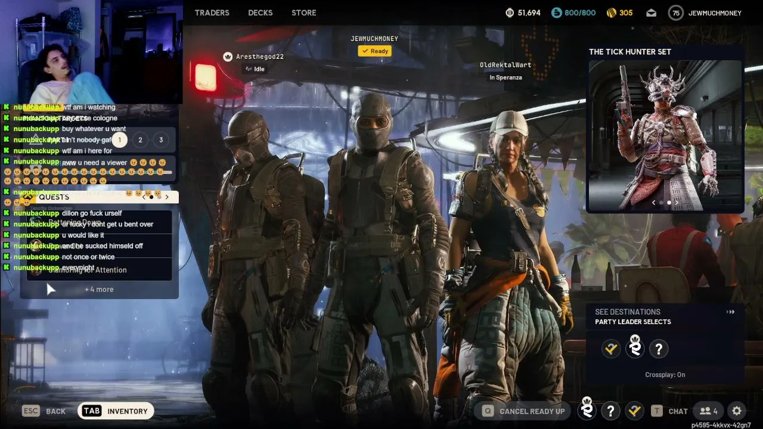Click the Kick logo next to 'buy whatever u want'
Viewport: 763px width, 429px height.
pos(7,129)
